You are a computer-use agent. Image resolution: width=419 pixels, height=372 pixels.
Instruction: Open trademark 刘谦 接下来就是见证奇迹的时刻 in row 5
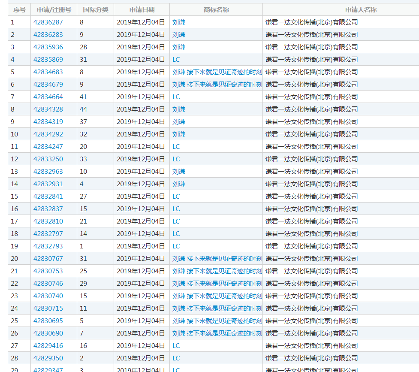click(x=217, y=72)
